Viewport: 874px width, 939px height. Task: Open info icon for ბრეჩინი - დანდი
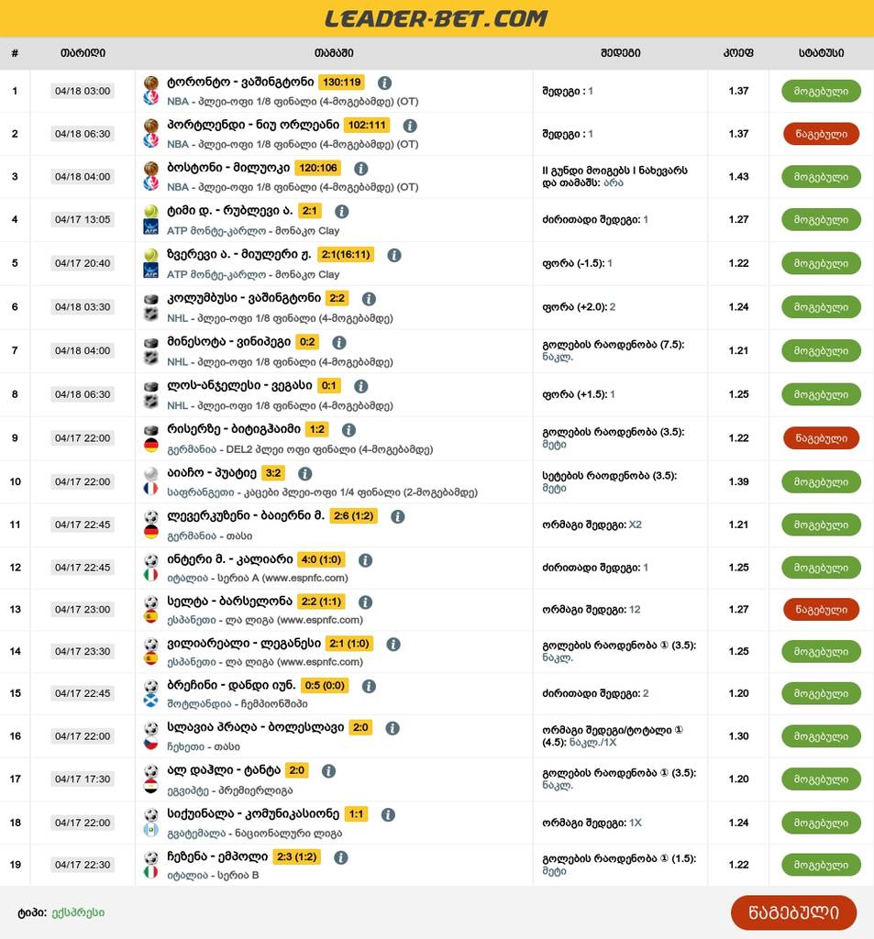pyautogui.click(x=369, y=686)
